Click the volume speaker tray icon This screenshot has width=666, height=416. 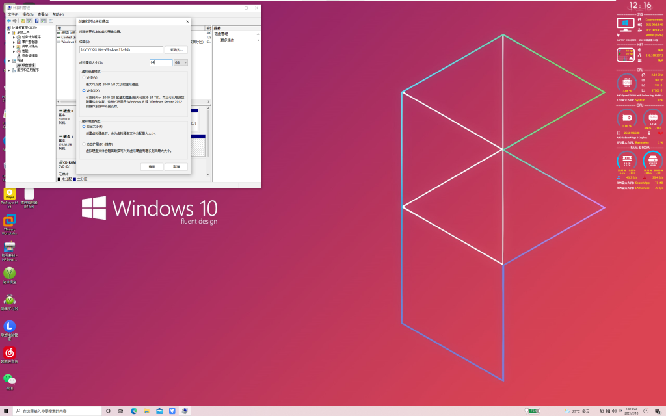[x=613, y=411]
